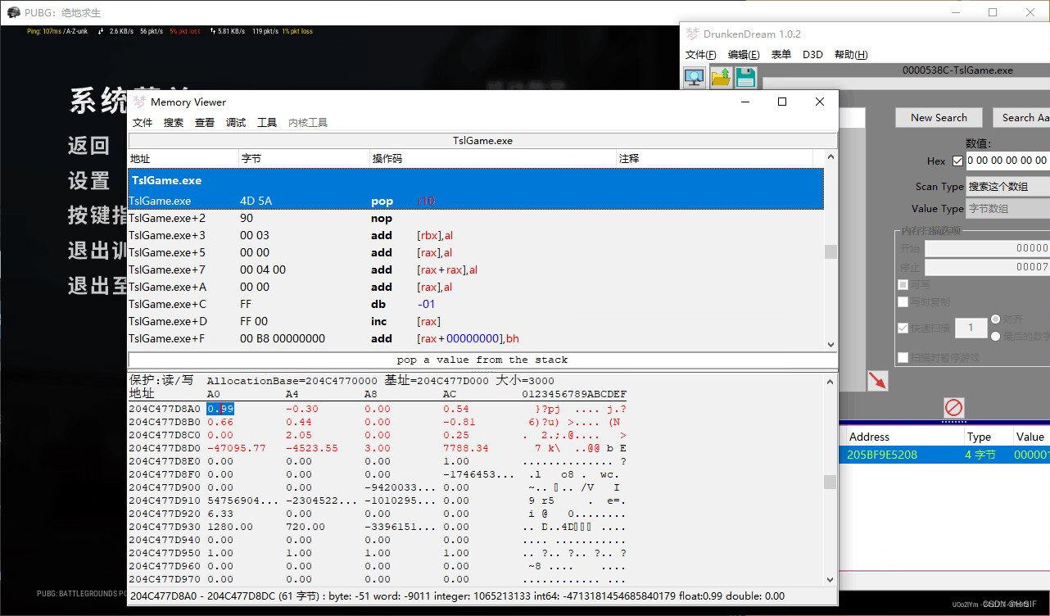
Task: Click disassembler scrollbar down arrow
Action: tap(830, 345)
